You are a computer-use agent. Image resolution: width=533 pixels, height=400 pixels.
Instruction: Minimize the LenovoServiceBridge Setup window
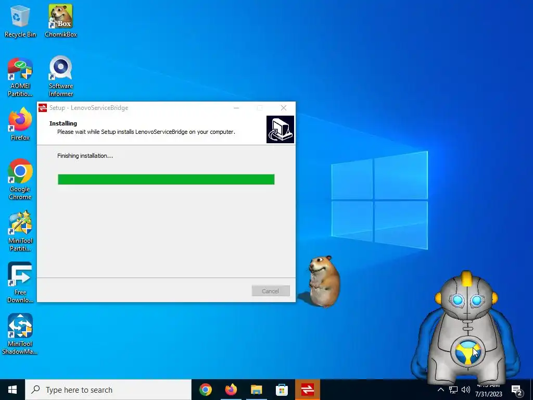[236, 108]
